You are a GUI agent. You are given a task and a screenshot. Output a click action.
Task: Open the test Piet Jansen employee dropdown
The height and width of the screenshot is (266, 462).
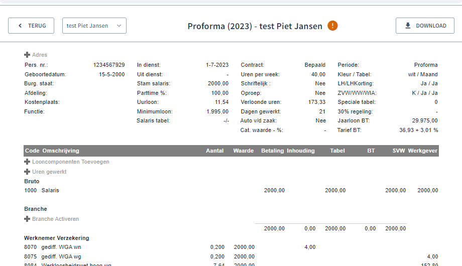coord(94,26)
